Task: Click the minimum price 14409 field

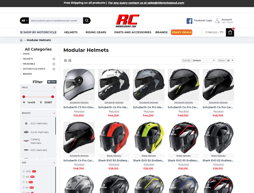Action: pyautogui.click(x=31, y=102)
